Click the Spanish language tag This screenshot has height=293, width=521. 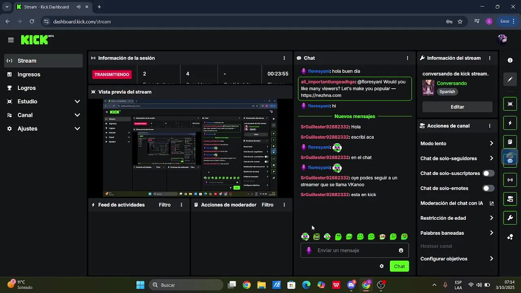point(447,92)
